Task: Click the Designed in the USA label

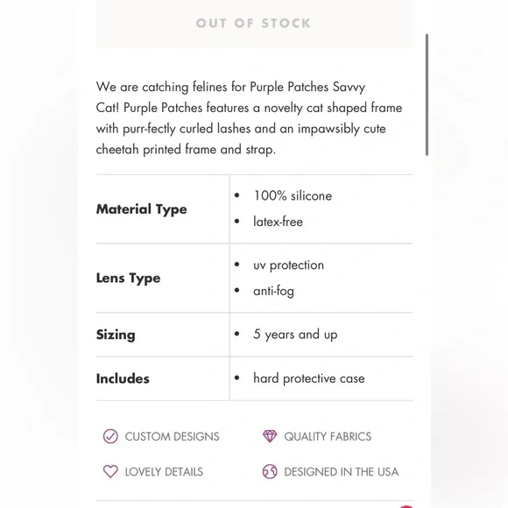Action: 342,472
